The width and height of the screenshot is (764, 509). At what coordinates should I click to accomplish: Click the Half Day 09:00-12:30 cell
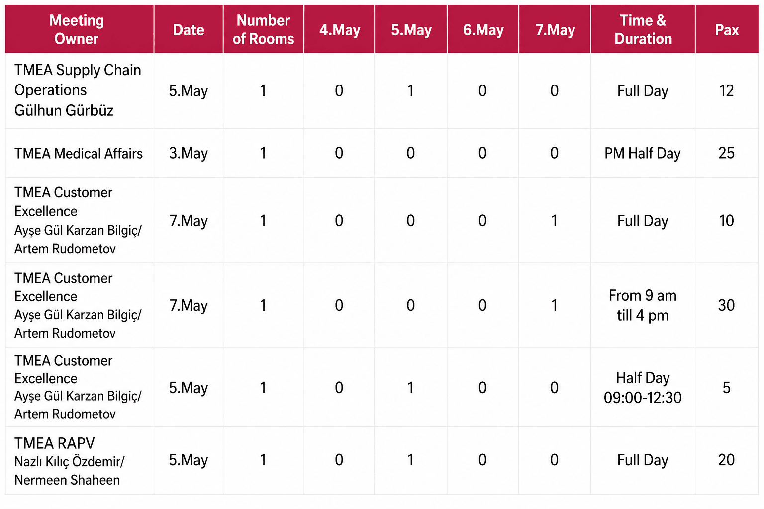(x=643, y=387)
